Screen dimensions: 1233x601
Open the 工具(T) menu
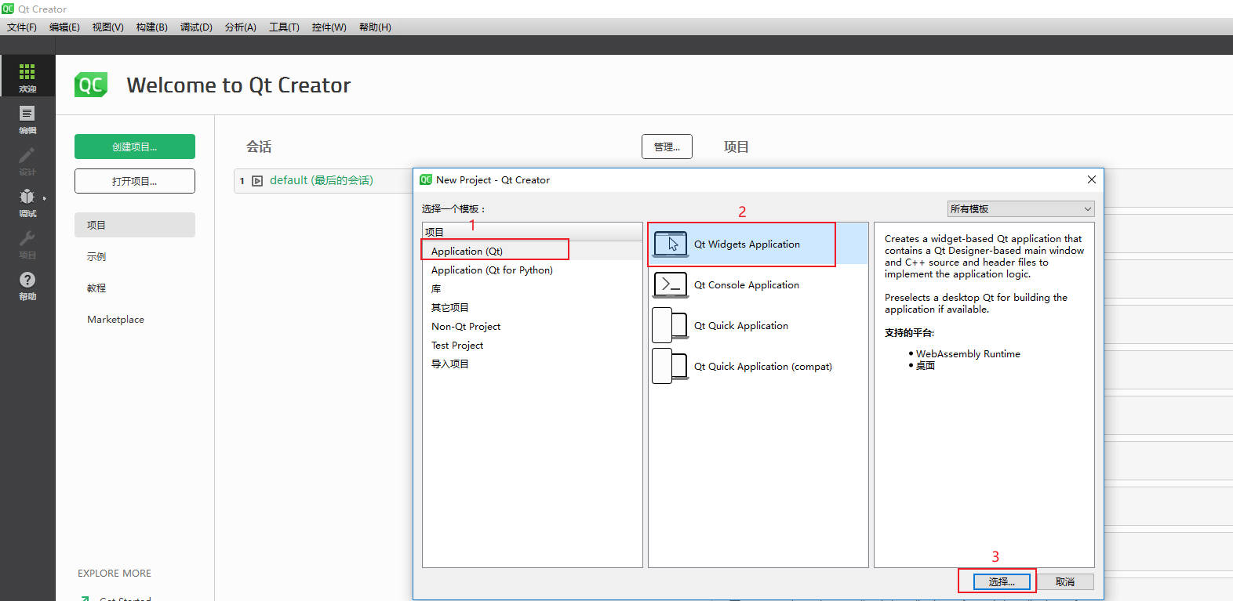coord(284,27)
